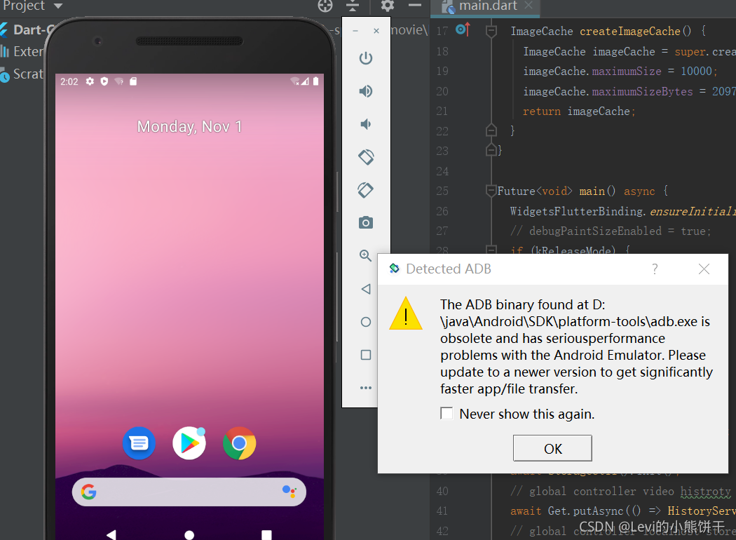Activate emulator zoom magnifier icon
The width and height of the screenshot is (736, 540).
[366, 255]
